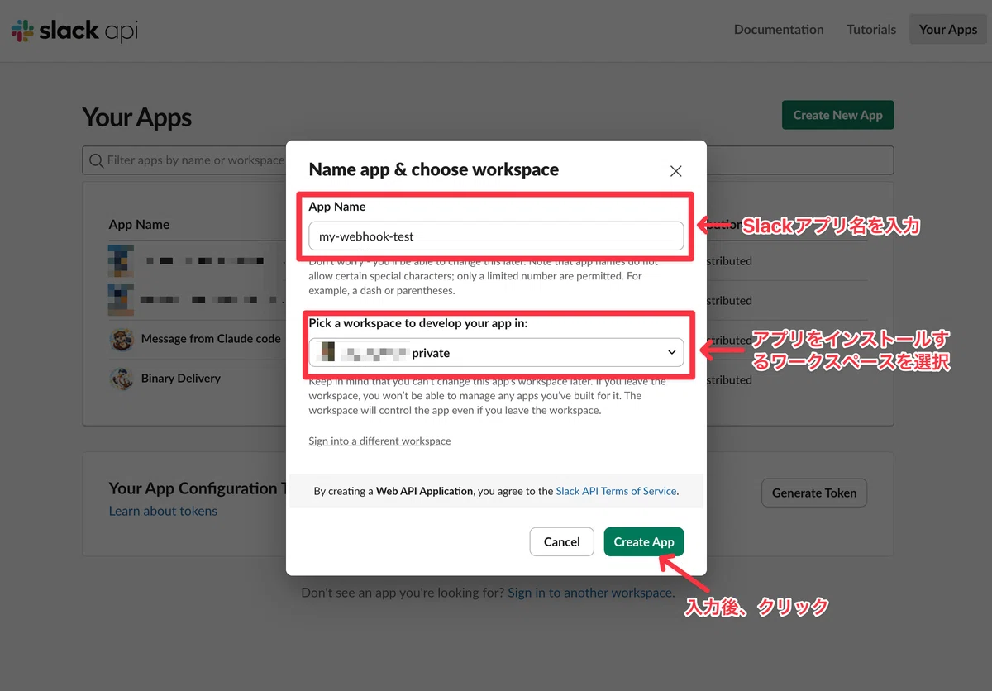Click the Cancel button
992x691 pixels.
pyautogui.click(x=562, y=541)
